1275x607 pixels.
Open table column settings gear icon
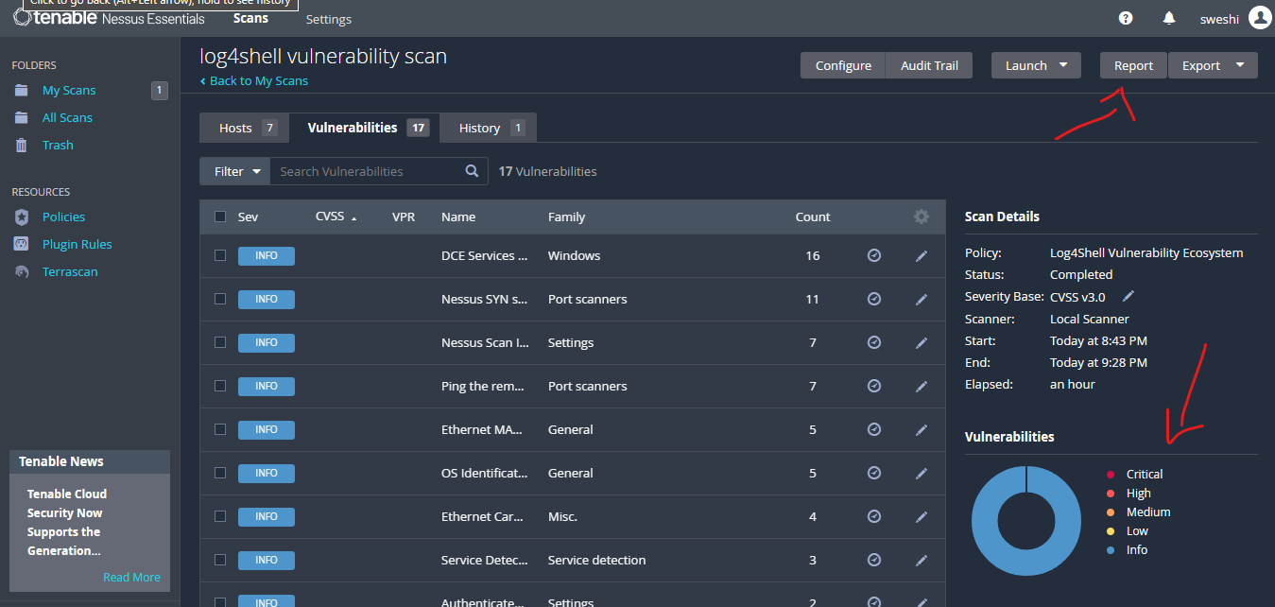pyautogui.click(x=922, y=217)
